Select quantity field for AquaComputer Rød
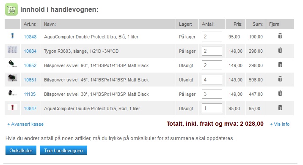 click(212, 108)
